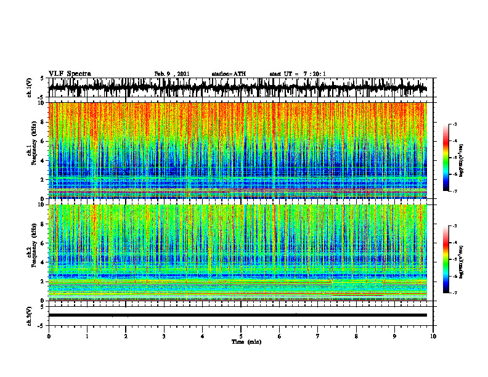Screen dimensions: 488x377
Task: Click time axis tick label "9"
Action: pos(394,336)
